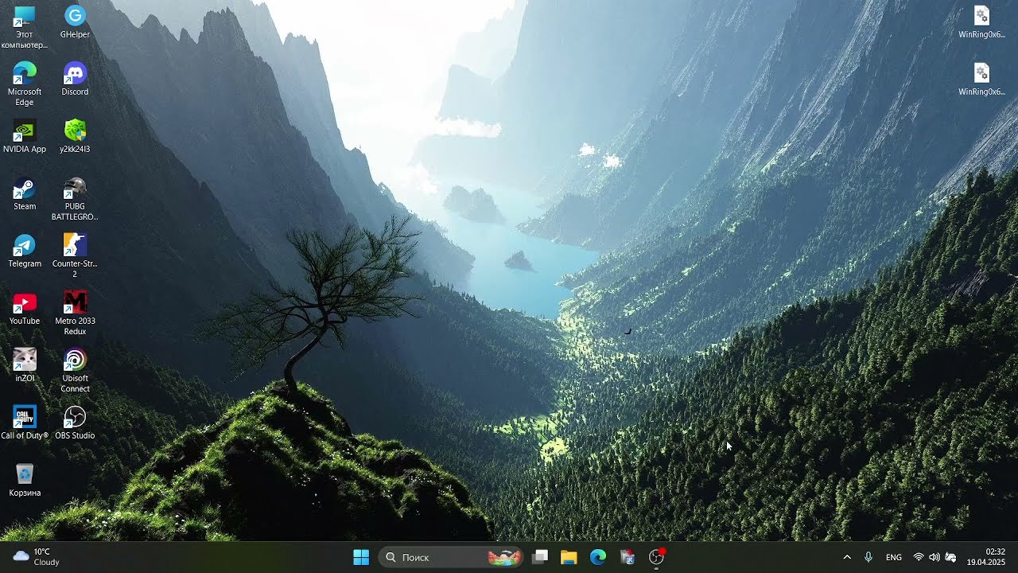Select the Steam desktop shortcut
1018x573 pixels.
[25, 193]
